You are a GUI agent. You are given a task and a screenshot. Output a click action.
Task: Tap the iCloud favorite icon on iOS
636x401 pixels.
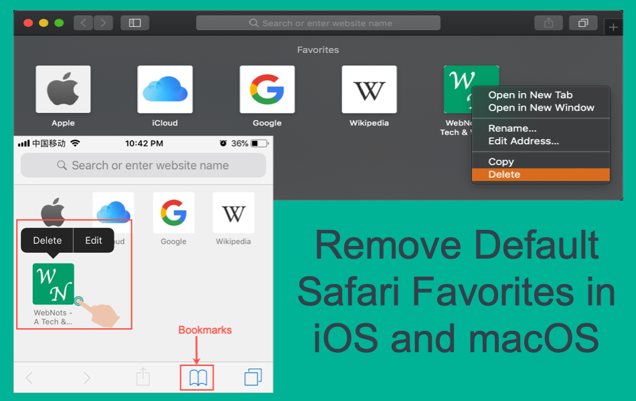pyautogui.click(x=113, y=213)
